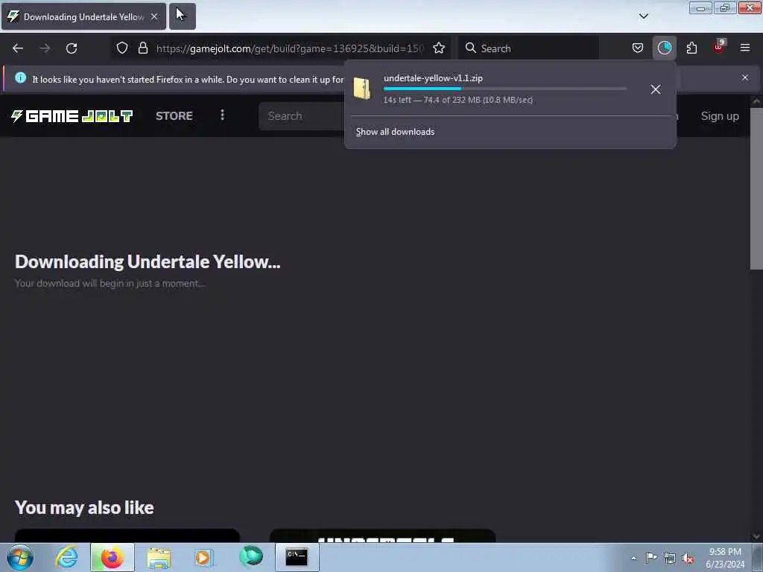Go to the Game Jolt STORE
Viewport: 763px width, 572px height.
pos(174,115)
